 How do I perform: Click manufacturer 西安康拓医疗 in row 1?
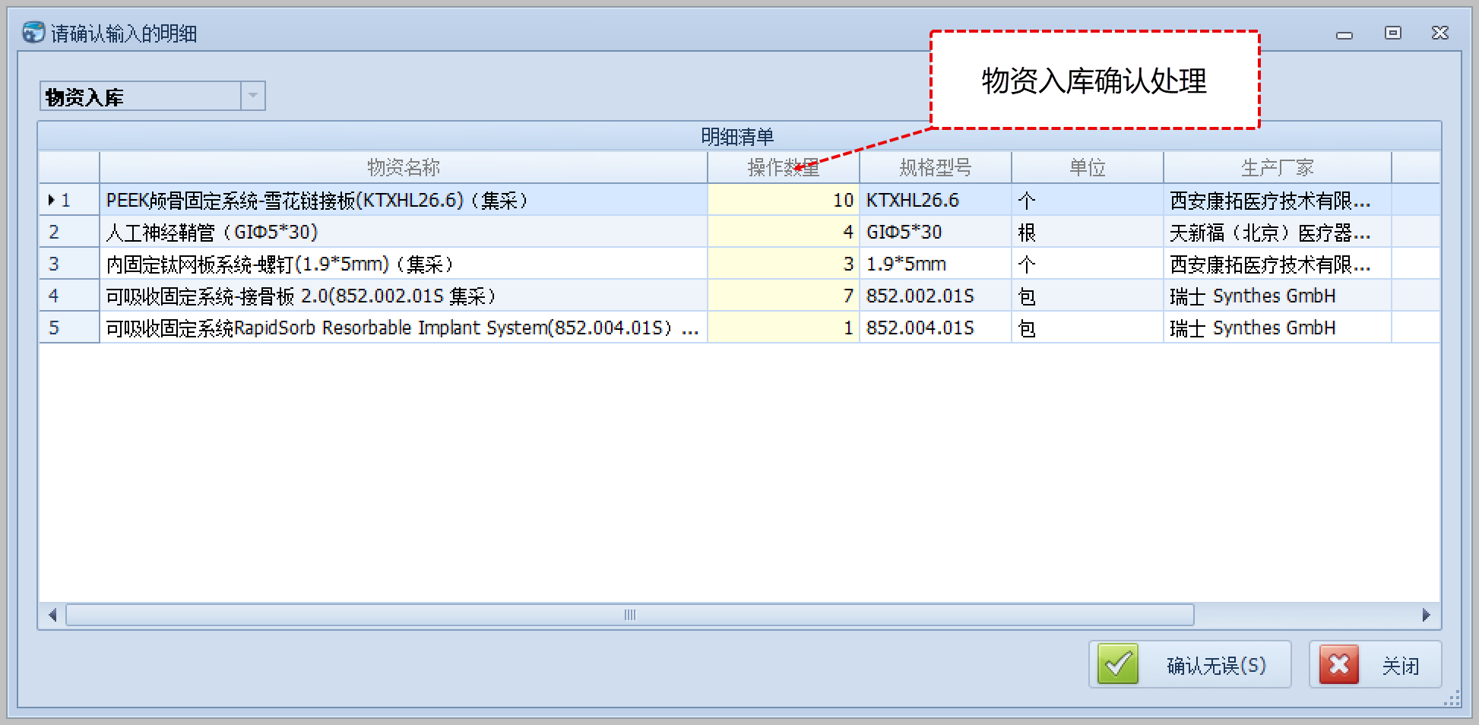[1278, 200]
